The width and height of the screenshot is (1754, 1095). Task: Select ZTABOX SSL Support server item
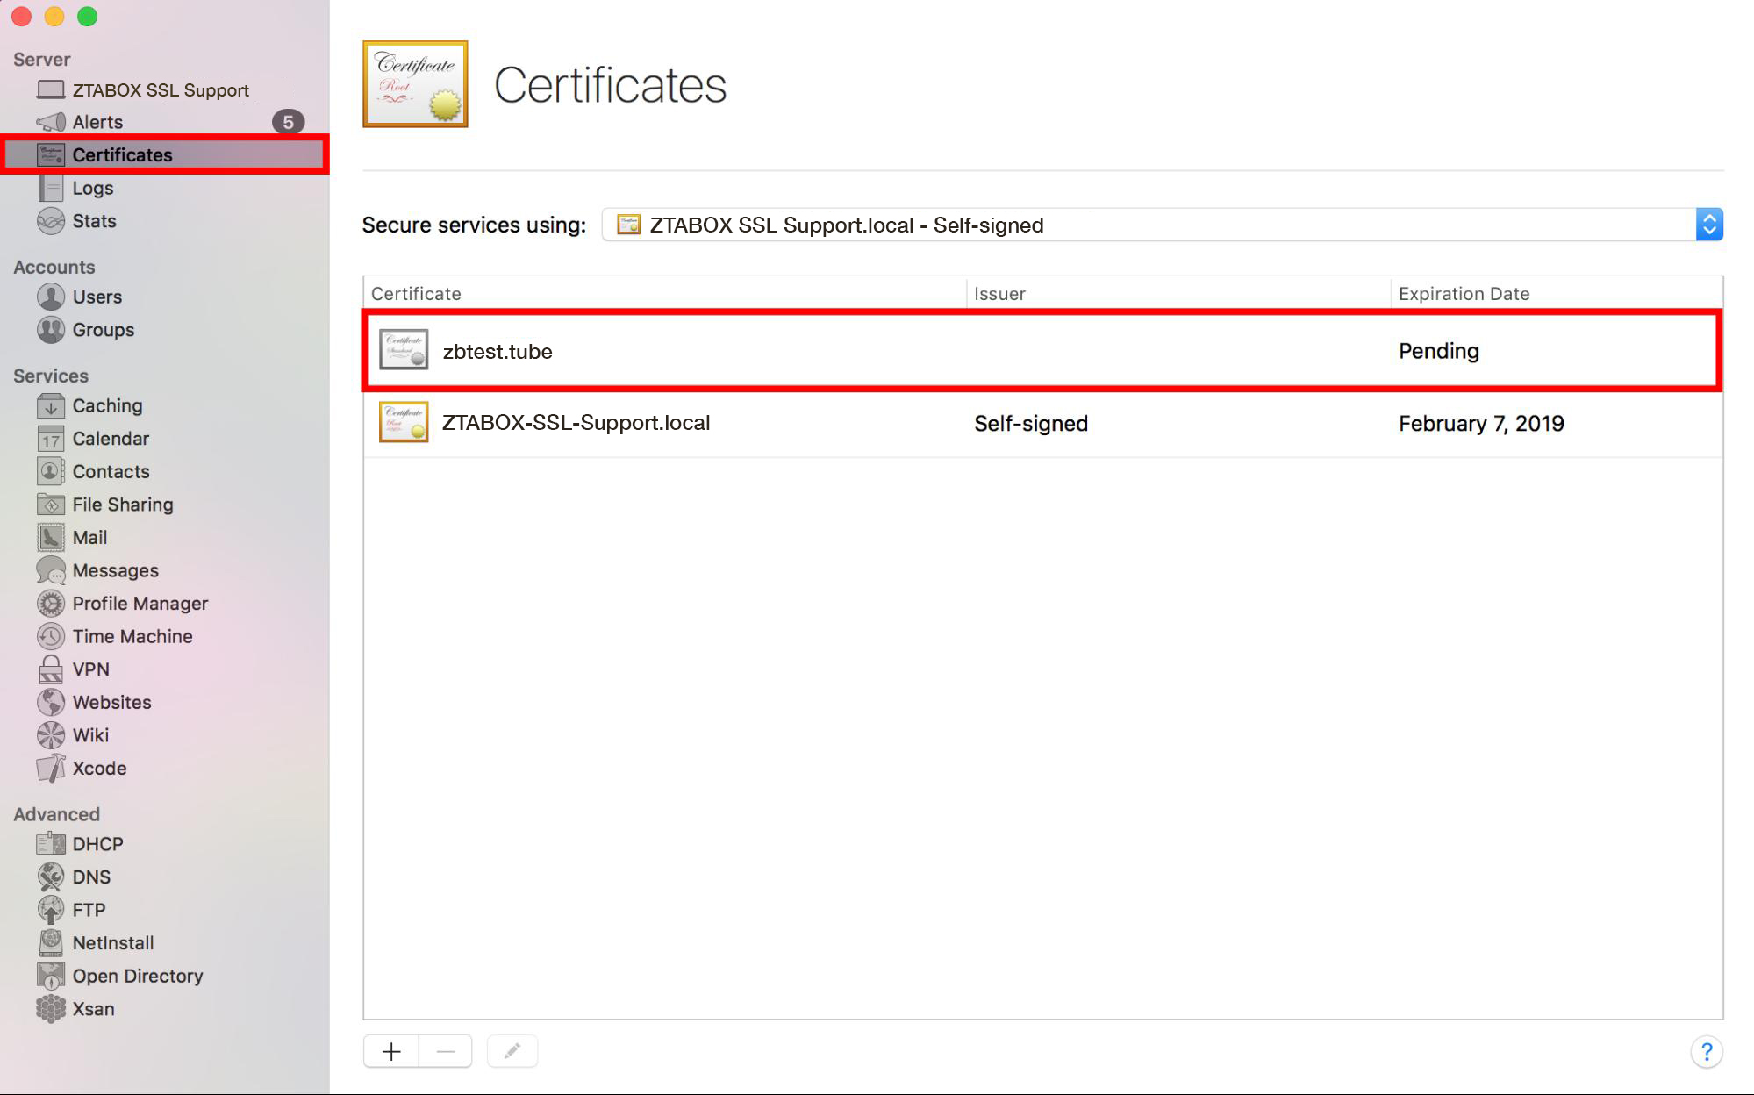(x=160, y=90)
